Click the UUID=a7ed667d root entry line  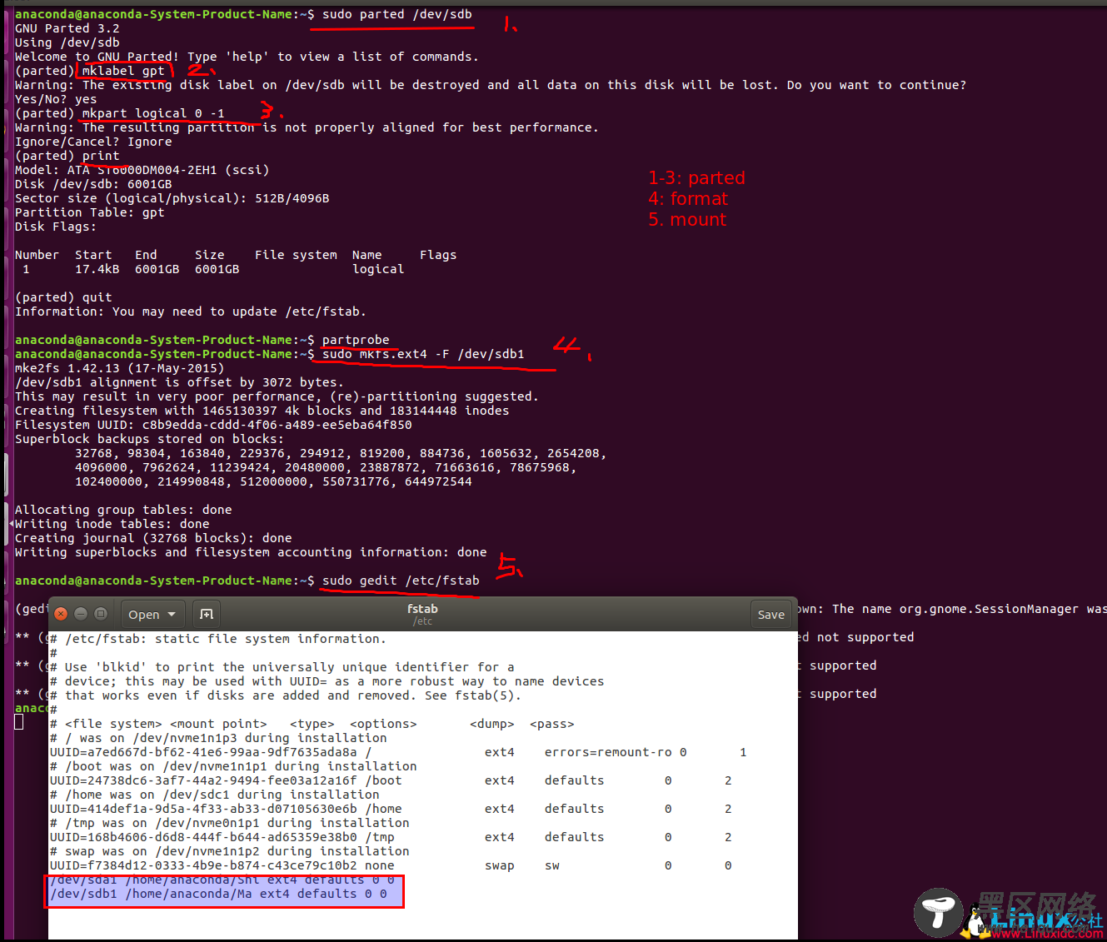click(x=398, y=752)
